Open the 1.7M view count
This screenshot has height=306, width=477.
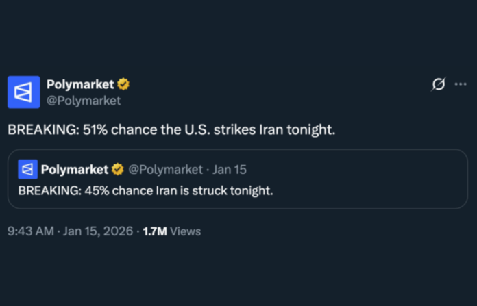tap(154, 231)
